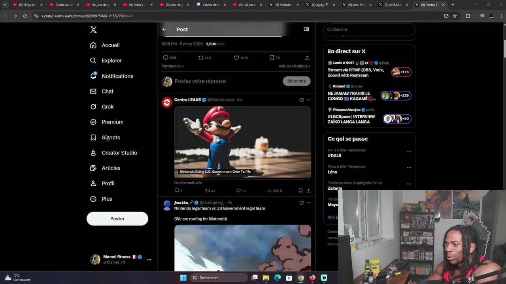Reload the page in Chrome
Image resolution: width=506 pixels, height=284 pixels.
coord(25,16)
